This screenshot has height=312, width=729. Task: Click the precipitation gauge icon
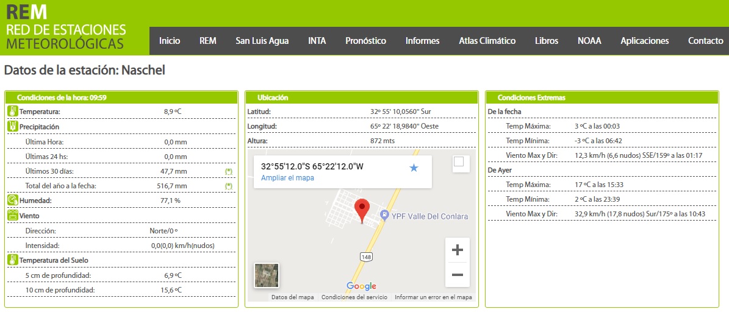13,127
